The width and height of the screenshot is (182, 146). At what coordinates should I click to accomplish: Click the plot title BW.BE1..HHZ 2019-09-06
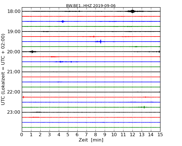click(91, 6)
